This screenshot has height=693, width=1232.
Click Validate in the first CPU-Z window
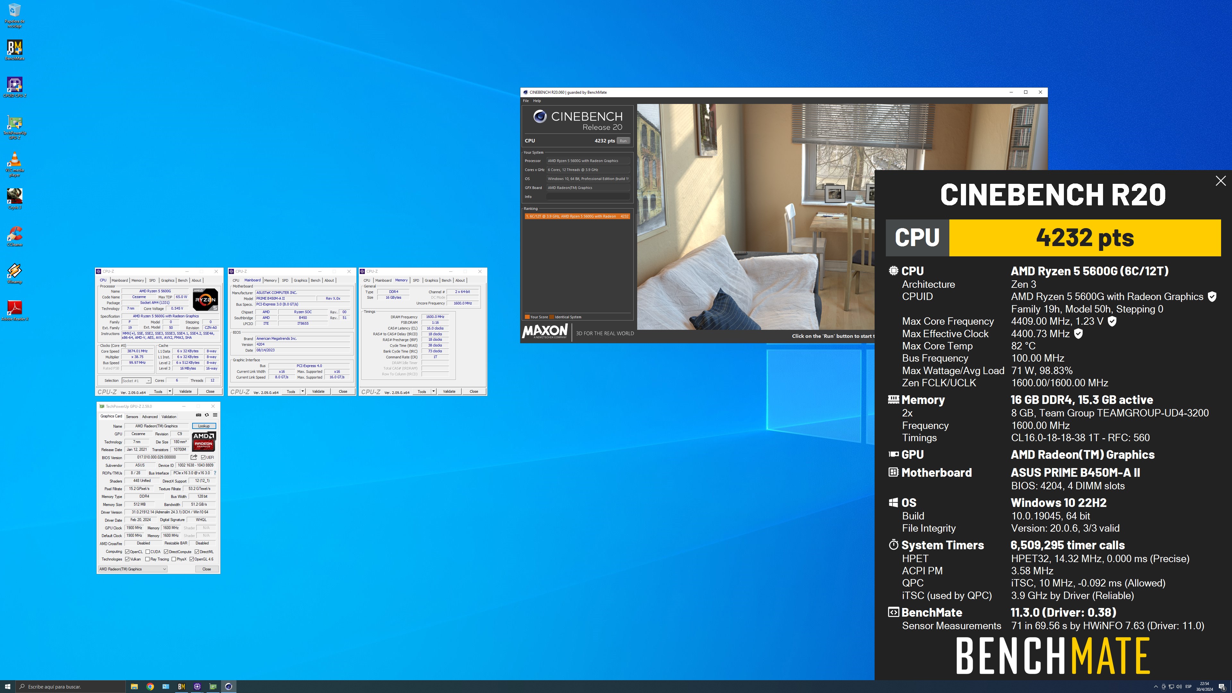[x=185, y=391]
